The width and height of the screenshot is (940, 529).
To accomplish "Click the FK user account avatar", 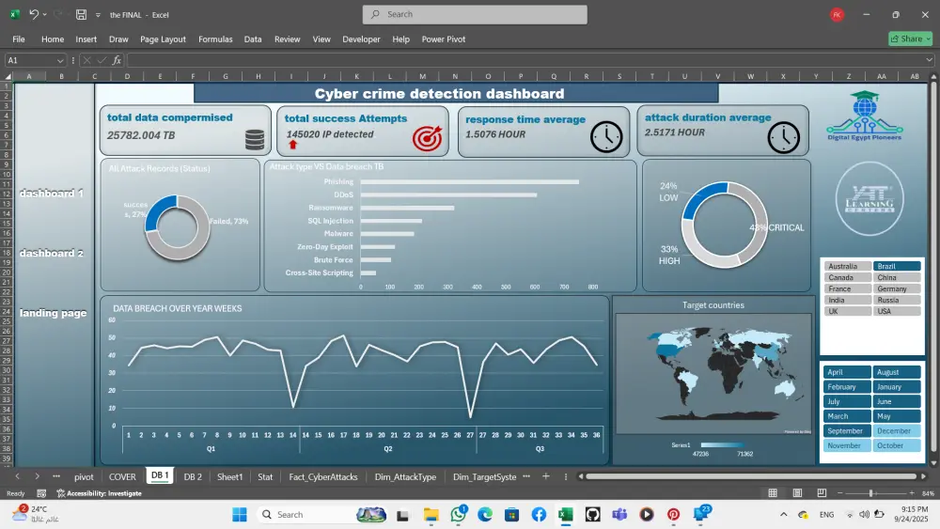I will 837,14.
